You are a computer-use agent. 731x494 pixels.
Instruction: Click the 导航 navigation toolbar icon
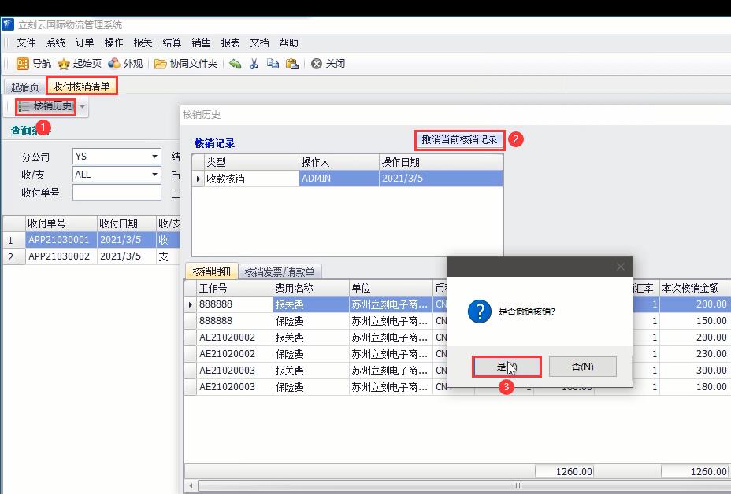tap(23, 64)
